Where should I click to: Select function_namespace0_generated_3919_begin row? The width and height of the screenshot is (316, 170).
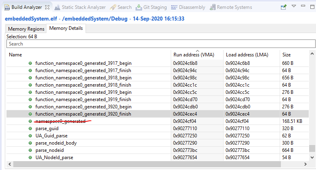158,92
